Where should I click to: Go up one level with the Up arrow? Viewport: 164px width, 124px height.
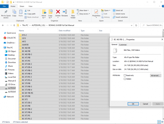[x=14, y=25]
